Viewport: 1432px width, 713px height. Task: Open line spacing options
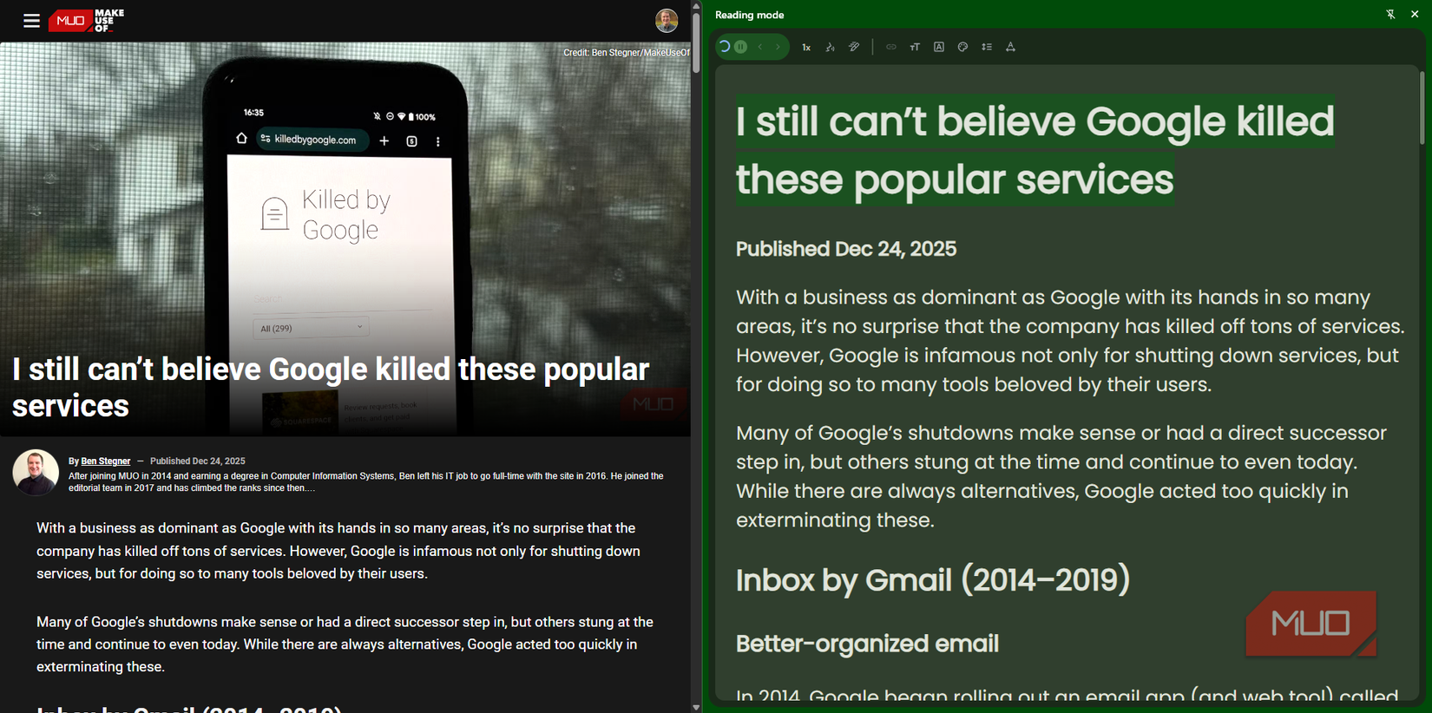click(x=987, y=48)
